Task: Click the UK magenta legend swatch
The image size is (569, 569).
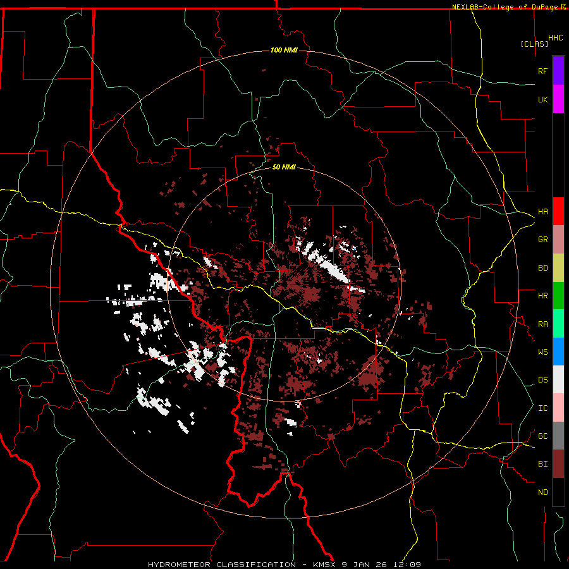Action: click(558, 99)
